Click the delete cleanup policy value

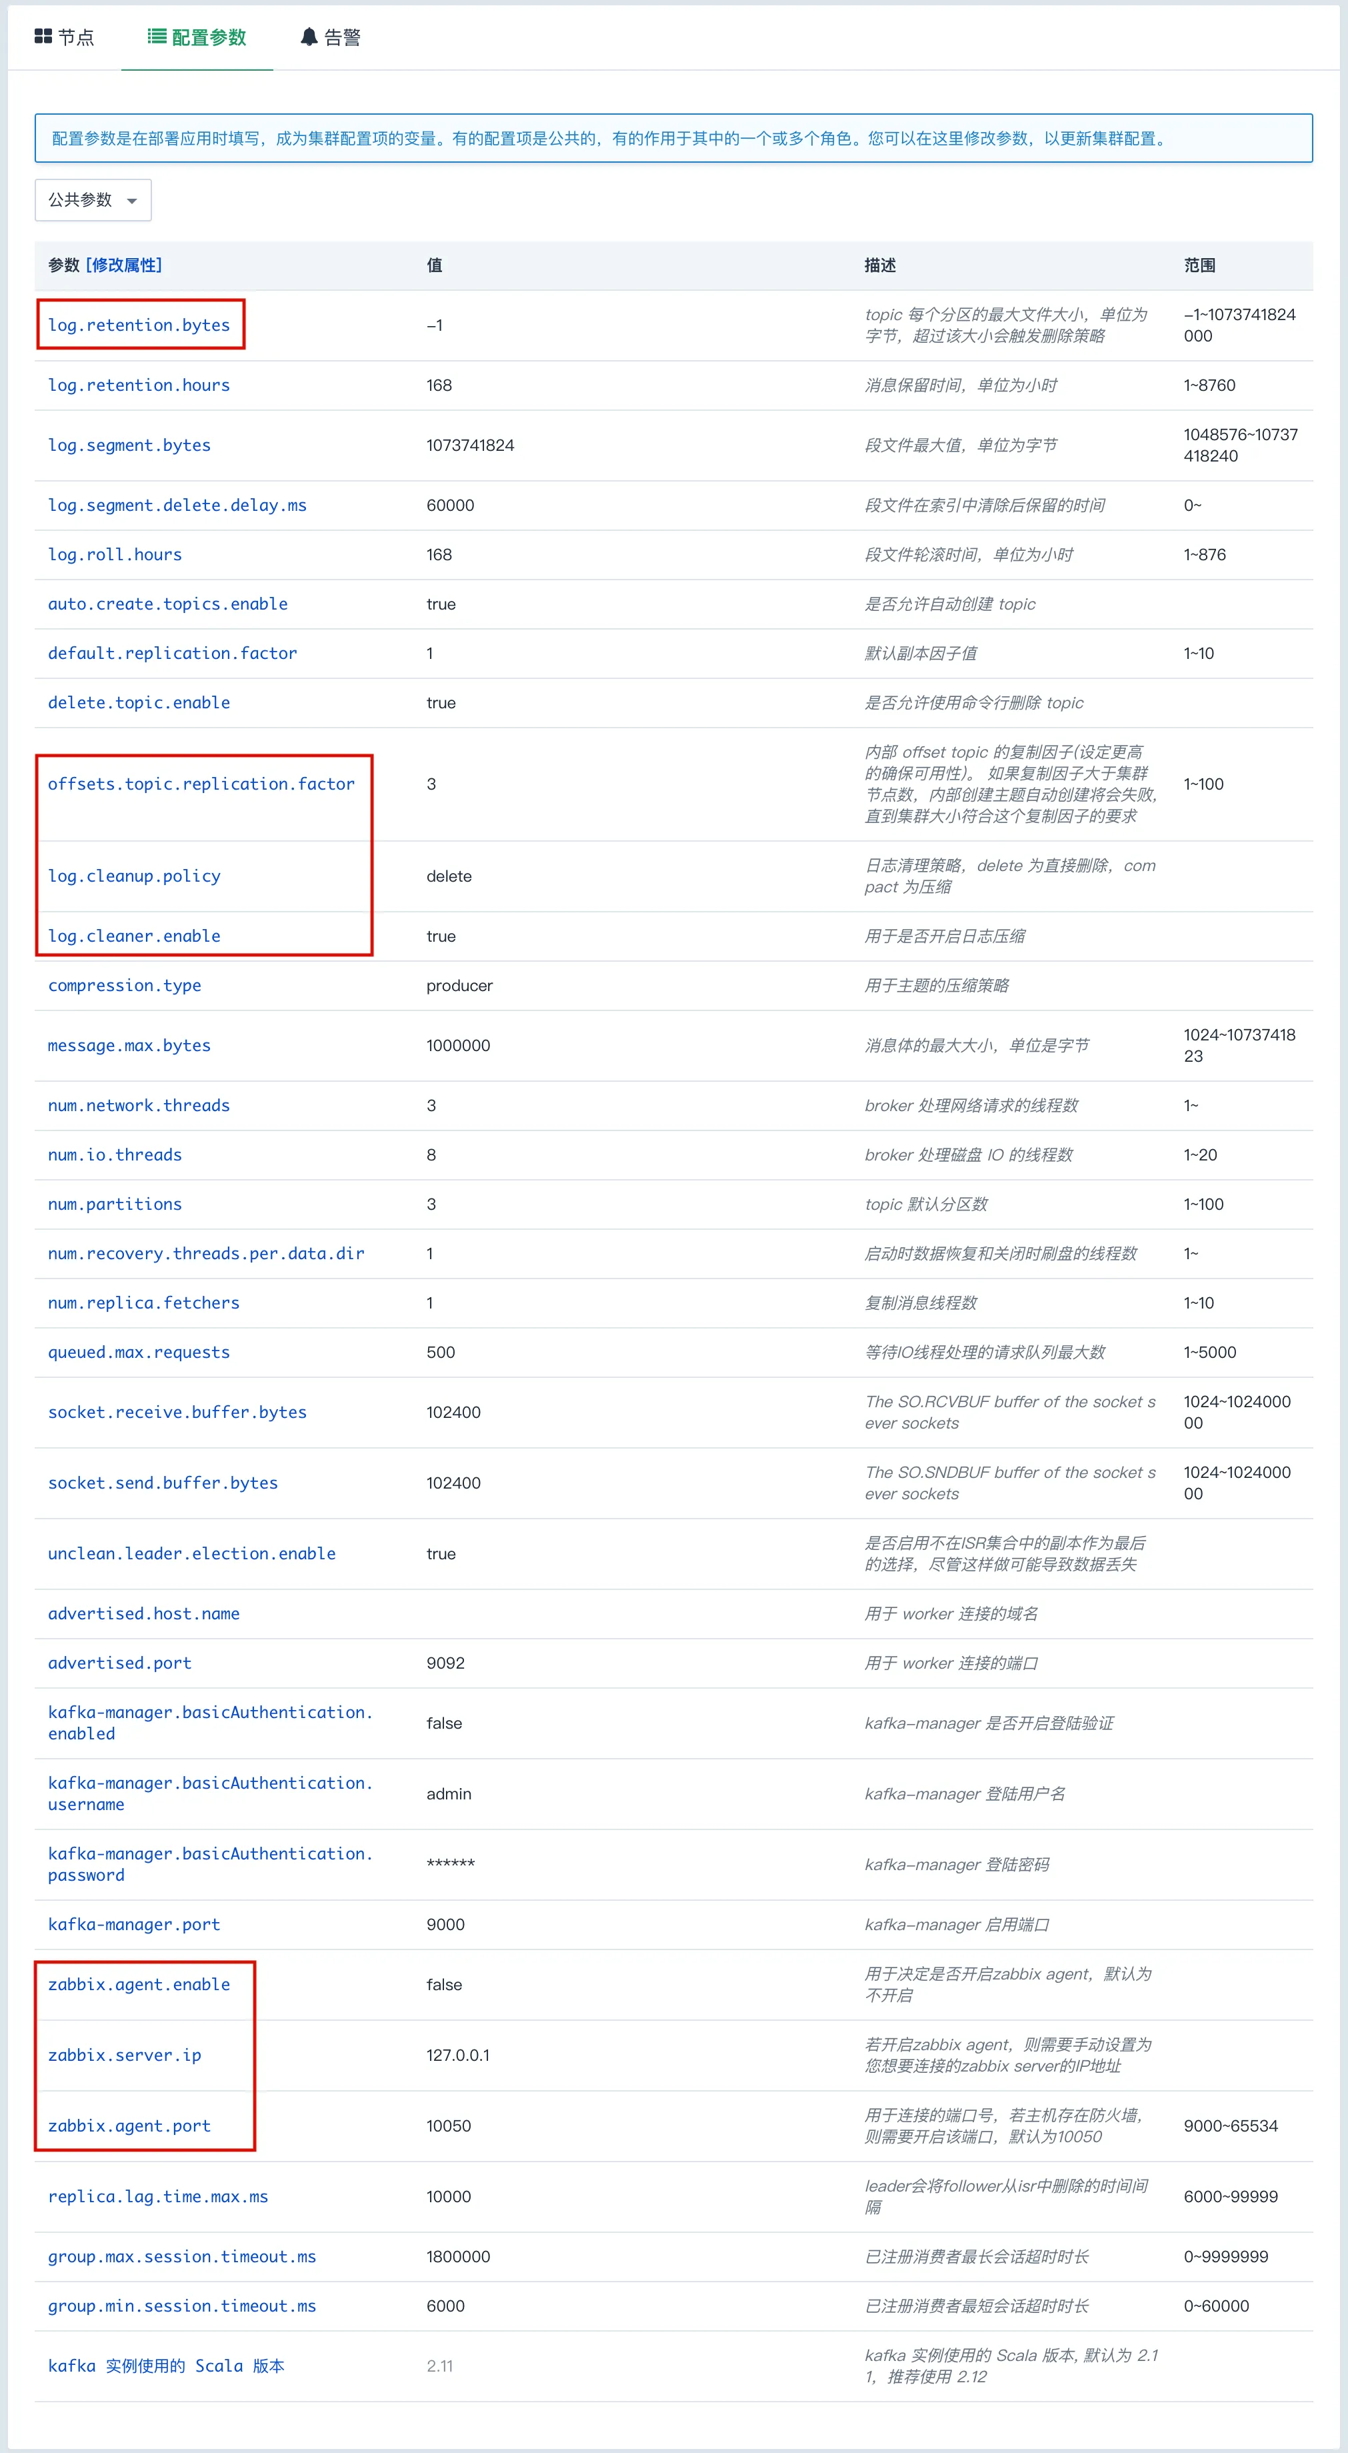(x=449, y=876)
